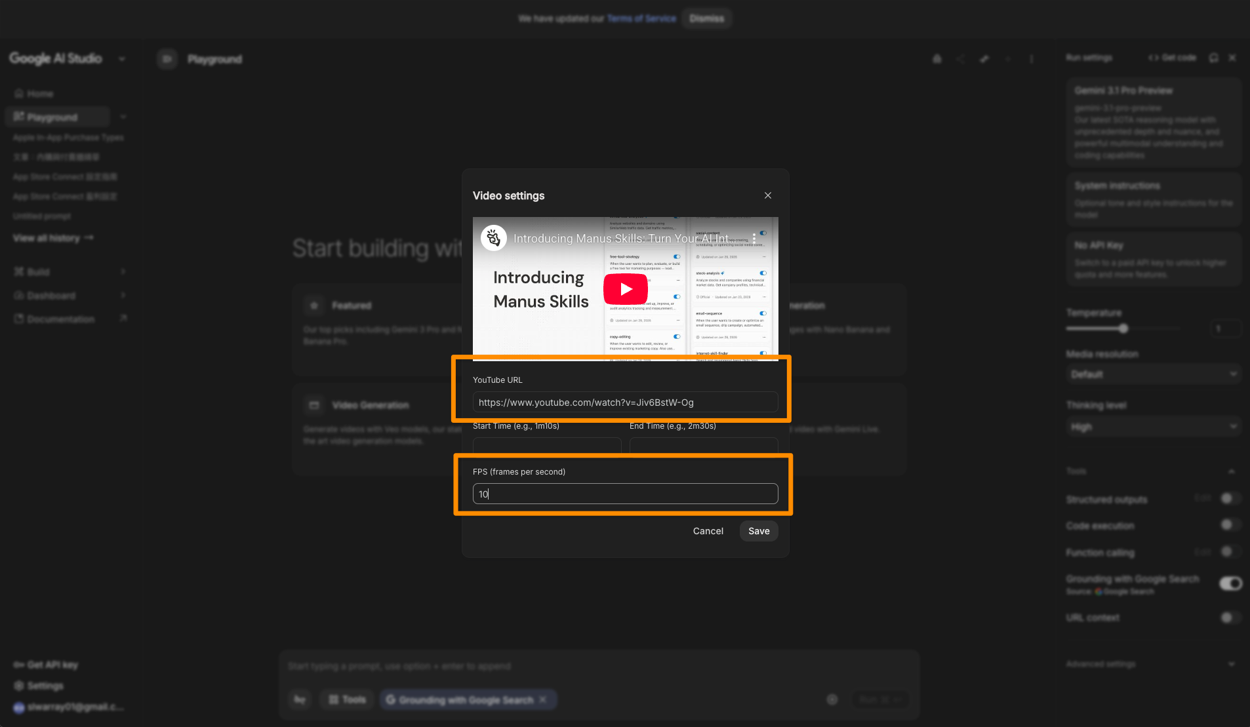Image resolution: width=1250 pixels, height=727 pixels.
Task: Open the Media resolution dropdown
Action: point(1153,374)
